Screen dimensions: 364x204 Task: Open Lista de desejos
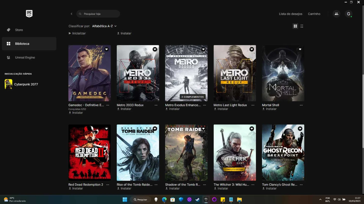[291, 14]
